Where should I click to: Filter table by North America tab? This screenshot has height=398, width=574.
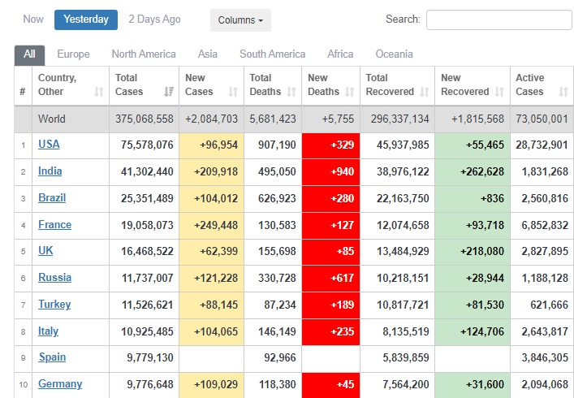coord(144,54)
